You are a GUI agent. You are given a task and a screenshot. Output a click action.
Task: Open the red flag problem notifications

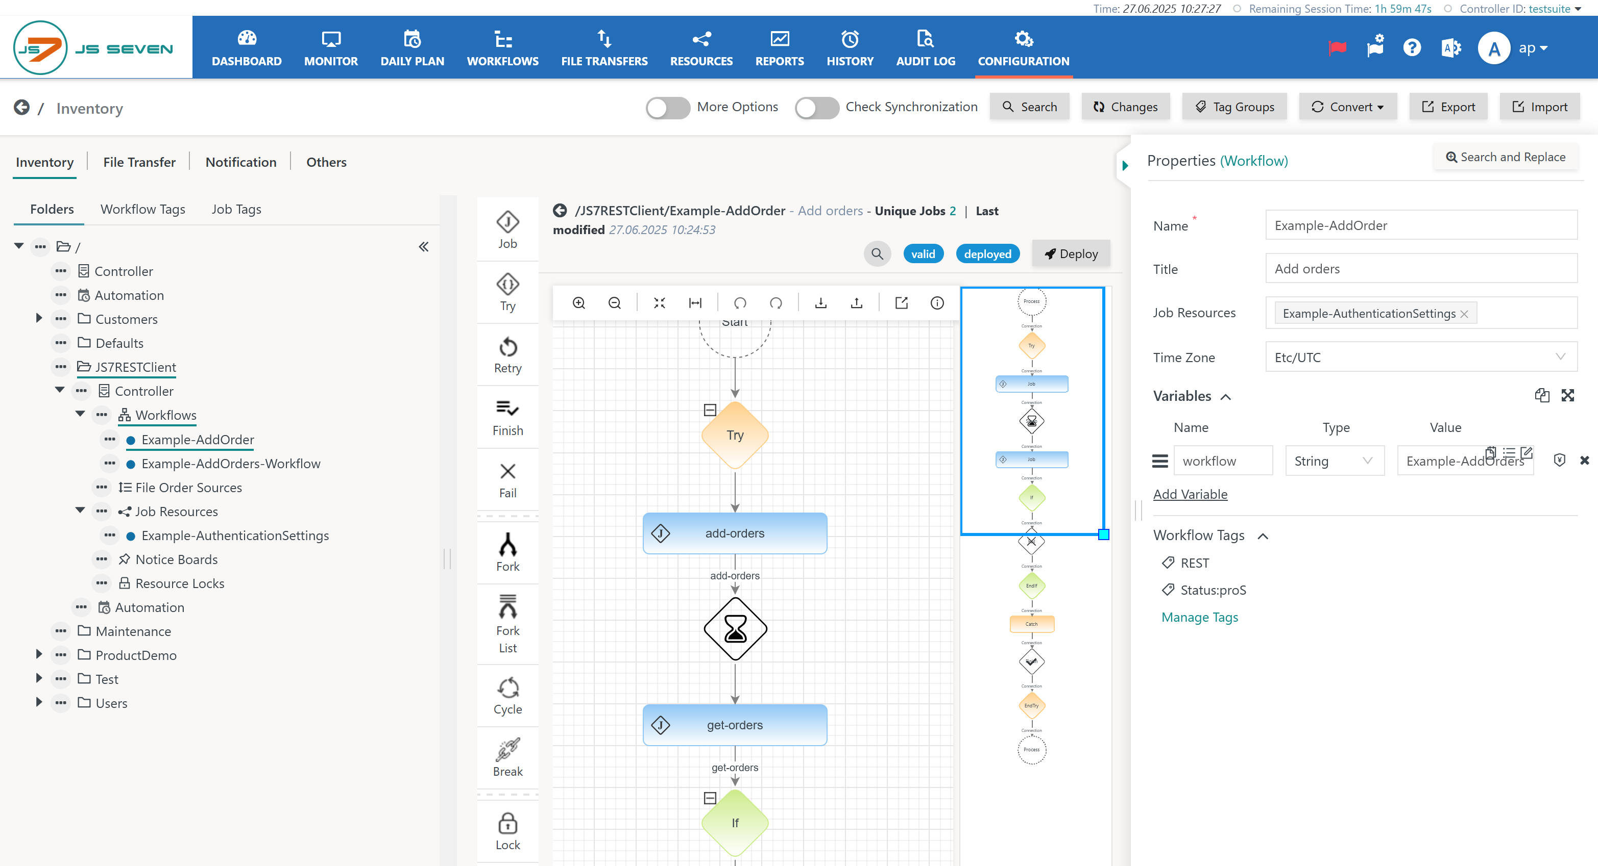pyautogui.click(x=1338, y=48)
